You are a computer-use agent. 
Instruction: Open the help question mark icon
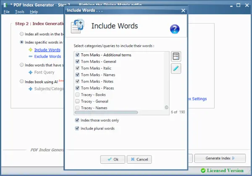click(175, 29)
